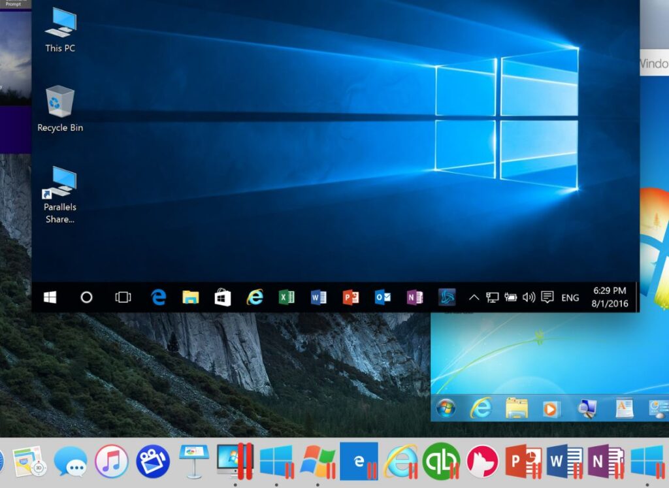Open the Windows Store from the taskbar
Screen dimensions: 669x488
coord(223,297)
